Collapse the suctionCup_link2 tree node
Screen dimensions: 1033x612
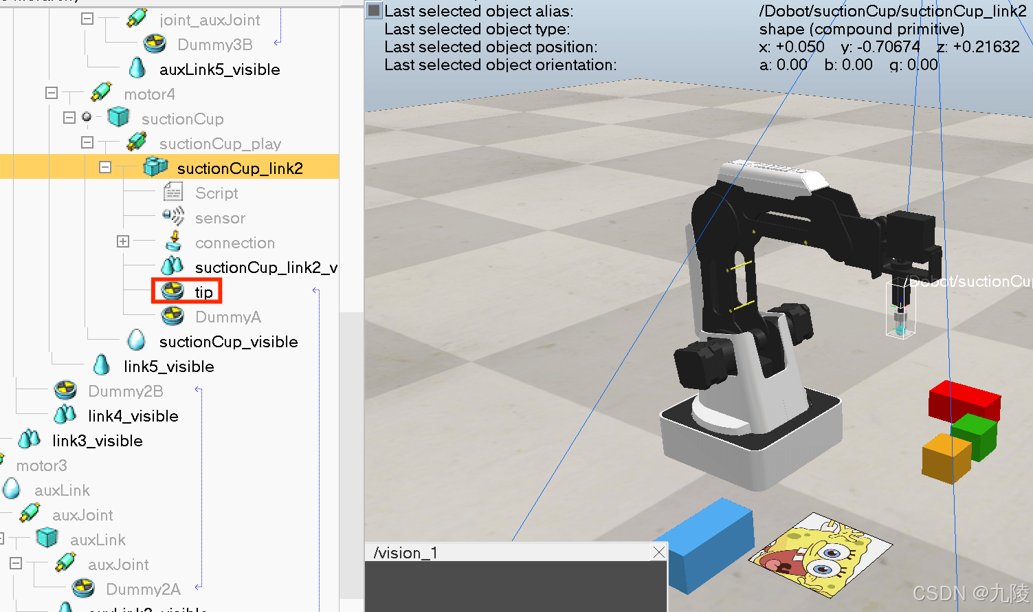tap(105, 168)
